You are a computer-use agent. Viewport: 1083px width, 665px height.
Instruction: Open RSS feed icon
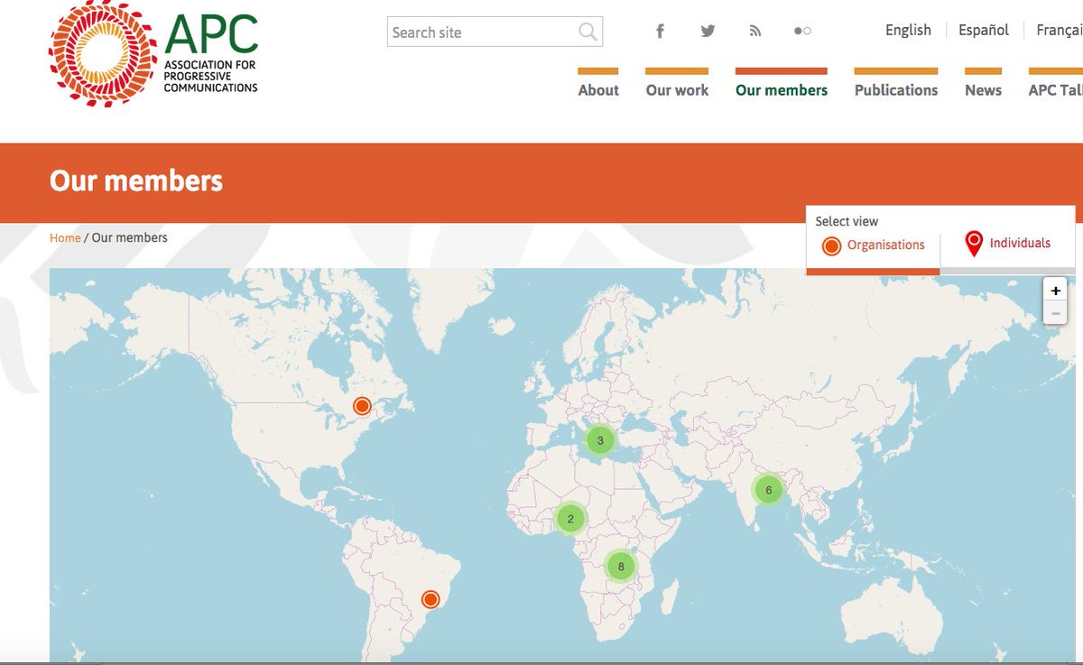pyautogui.click(x=755, y=32)
